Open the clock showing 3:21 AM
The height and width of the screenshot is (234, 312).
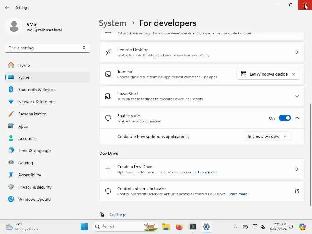click(x=278, y=227)
